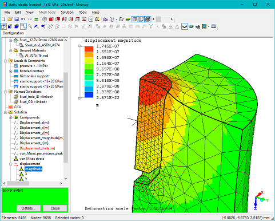Select the frictionless support item
Viewport: 275px width, 221px height.
coord(34,76)
